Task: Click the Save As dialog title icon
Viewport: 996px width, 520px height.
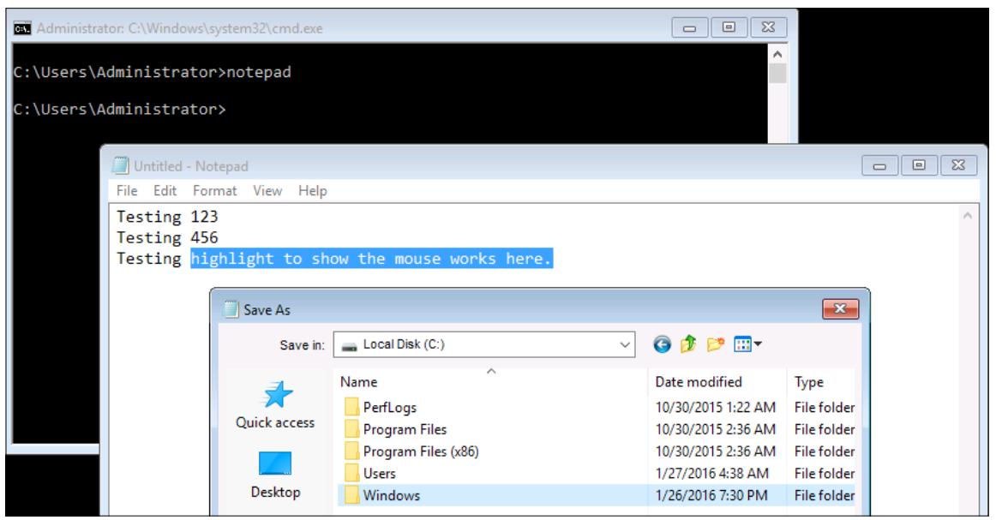Action: (231, 309)
